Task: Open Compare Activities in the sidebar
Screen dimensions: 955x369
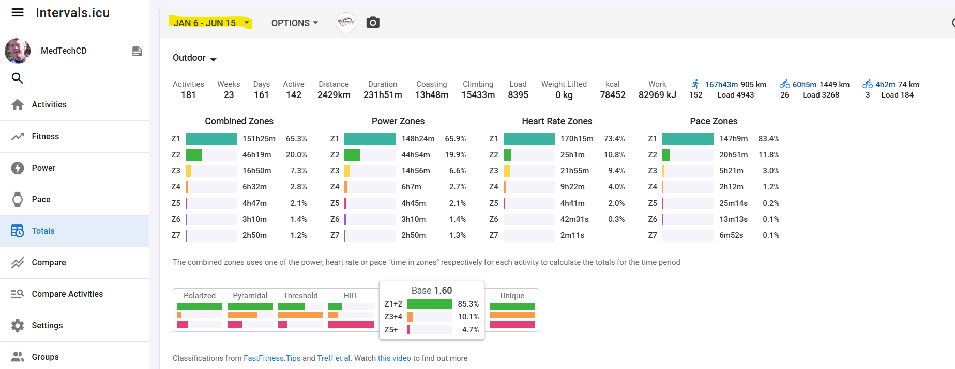Action: (x=67, y=294)
